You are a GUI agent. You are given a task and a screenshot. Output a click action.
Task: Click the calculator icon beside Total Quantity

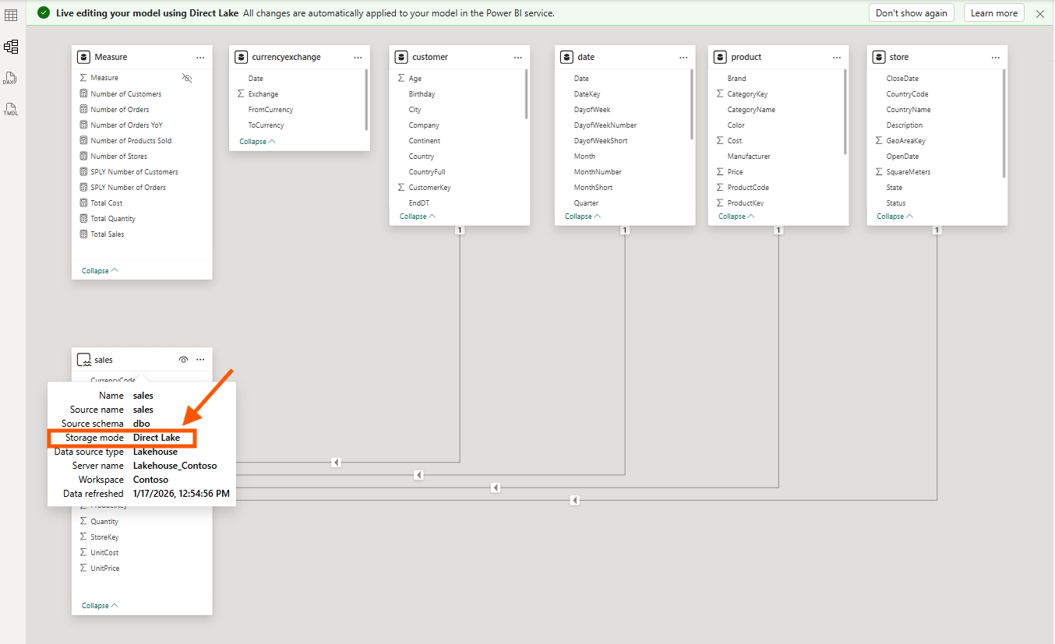click(84, 219)
